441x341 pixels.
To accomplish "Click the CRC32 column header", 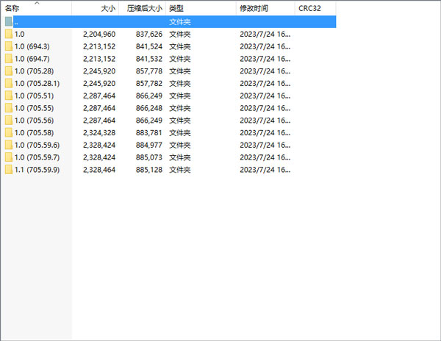I will click(x=309, y=8).
